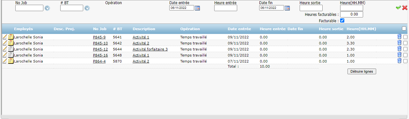The image size is (409, 119).
Task: Open note icon for the P845-12 row
Action: [11, 49]
